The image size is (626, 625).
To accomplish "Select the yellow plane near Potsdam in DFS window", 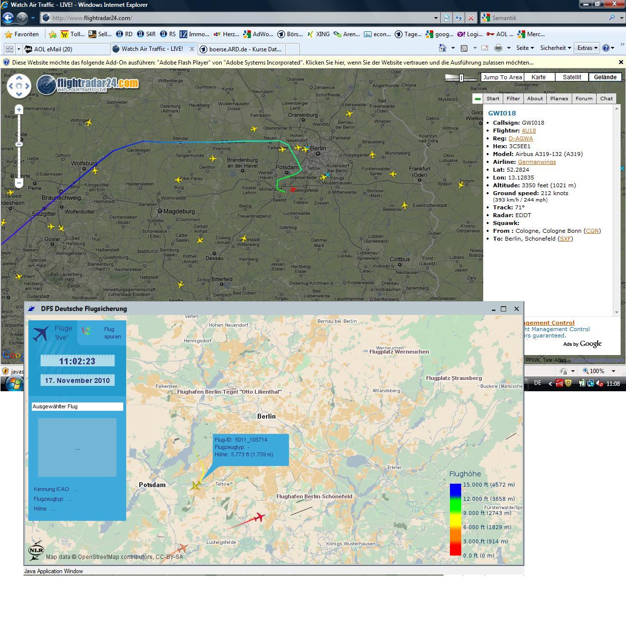I will (x=196, y=486).
